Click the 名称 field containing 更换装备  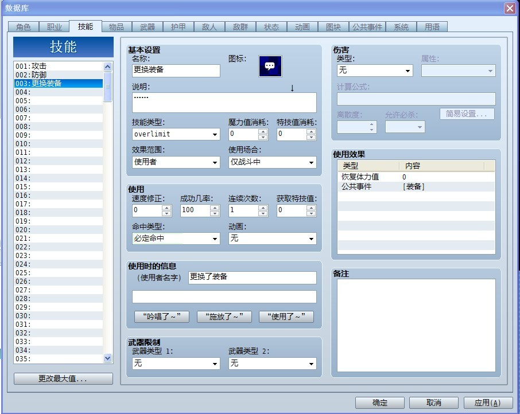[176, 71]
